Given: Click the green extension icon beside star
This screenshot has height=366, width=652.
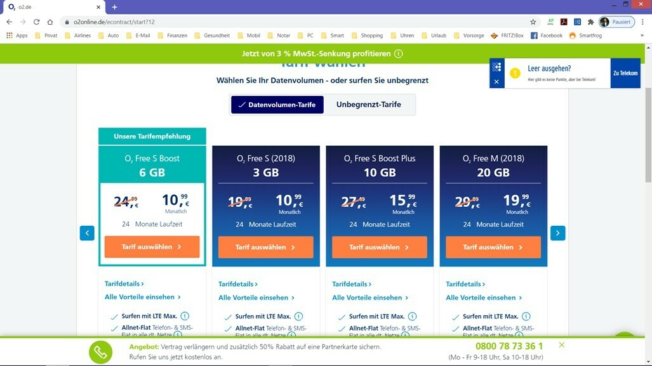Looking at the screenshot, I should (x=550, y=22).
